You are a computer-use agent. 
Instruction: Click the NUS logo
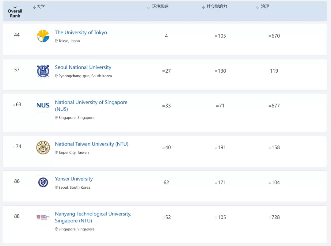tap(43, 105)
